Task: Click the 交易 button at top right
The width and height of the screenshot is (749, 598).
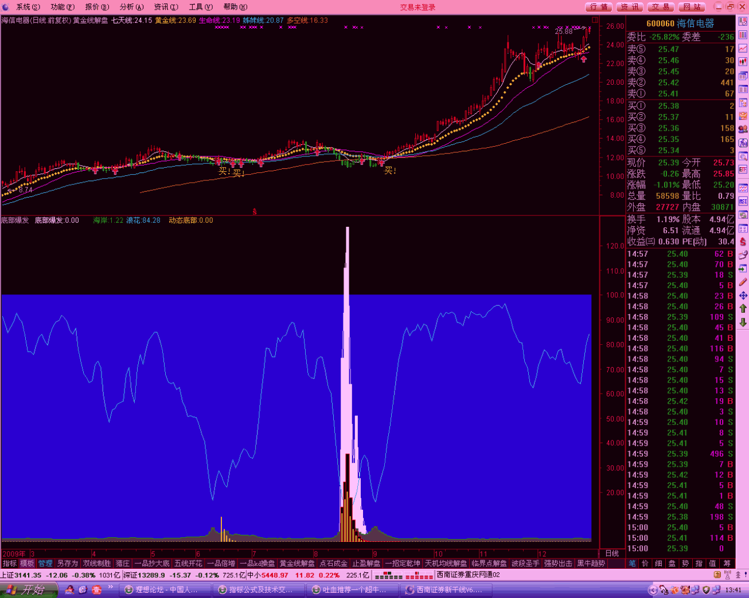Action: coord(661,7)
